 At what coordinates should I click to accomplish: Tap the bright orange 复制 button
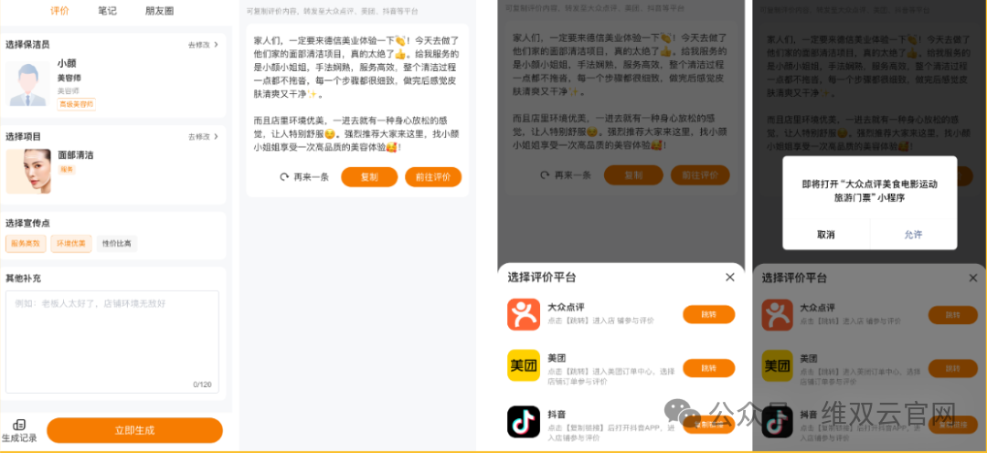[369, 177]
